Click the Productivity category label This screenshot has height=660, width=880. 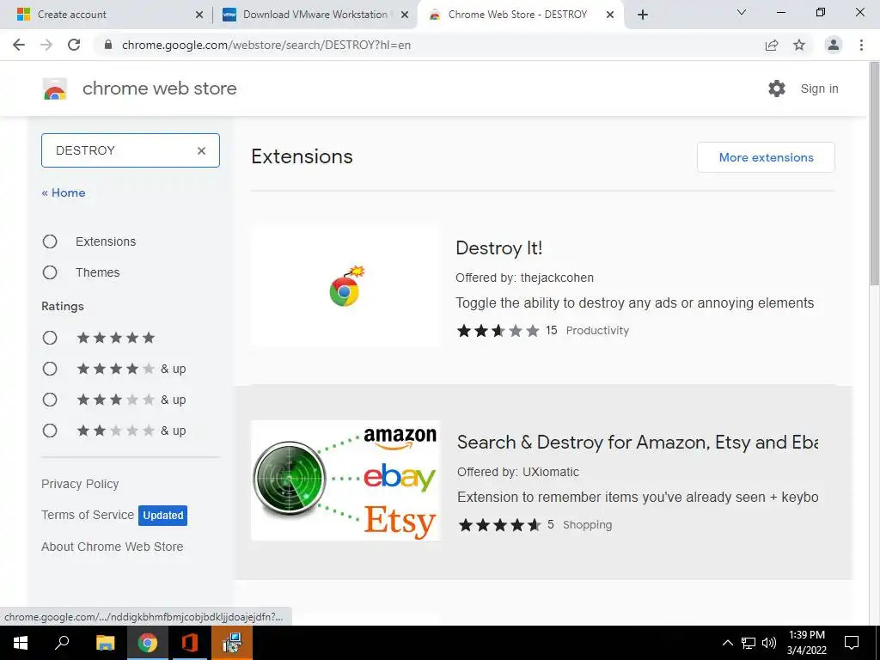597,331
